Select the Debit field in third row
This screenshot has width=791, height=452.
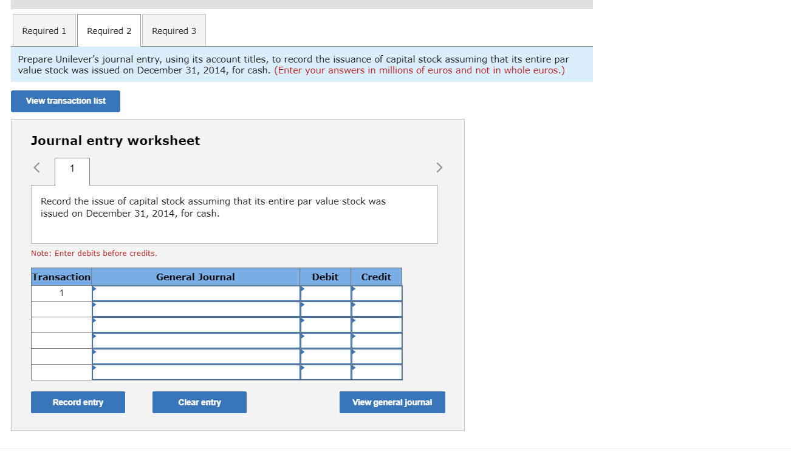click(326, 325)
